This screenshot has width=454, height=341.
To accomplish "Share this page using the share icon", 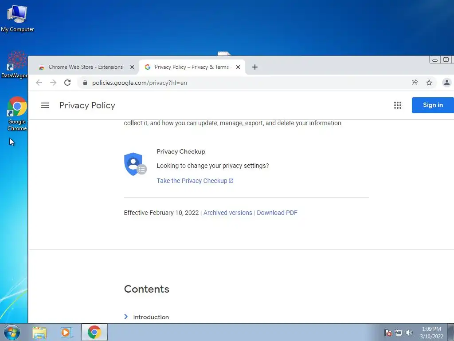I will coord(415,83).
